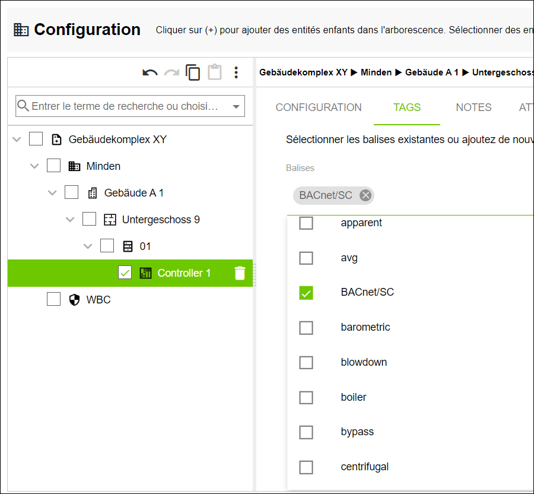
Task: Collapse the Gebäudekomplex XY tree node
Action: (17, 139)
